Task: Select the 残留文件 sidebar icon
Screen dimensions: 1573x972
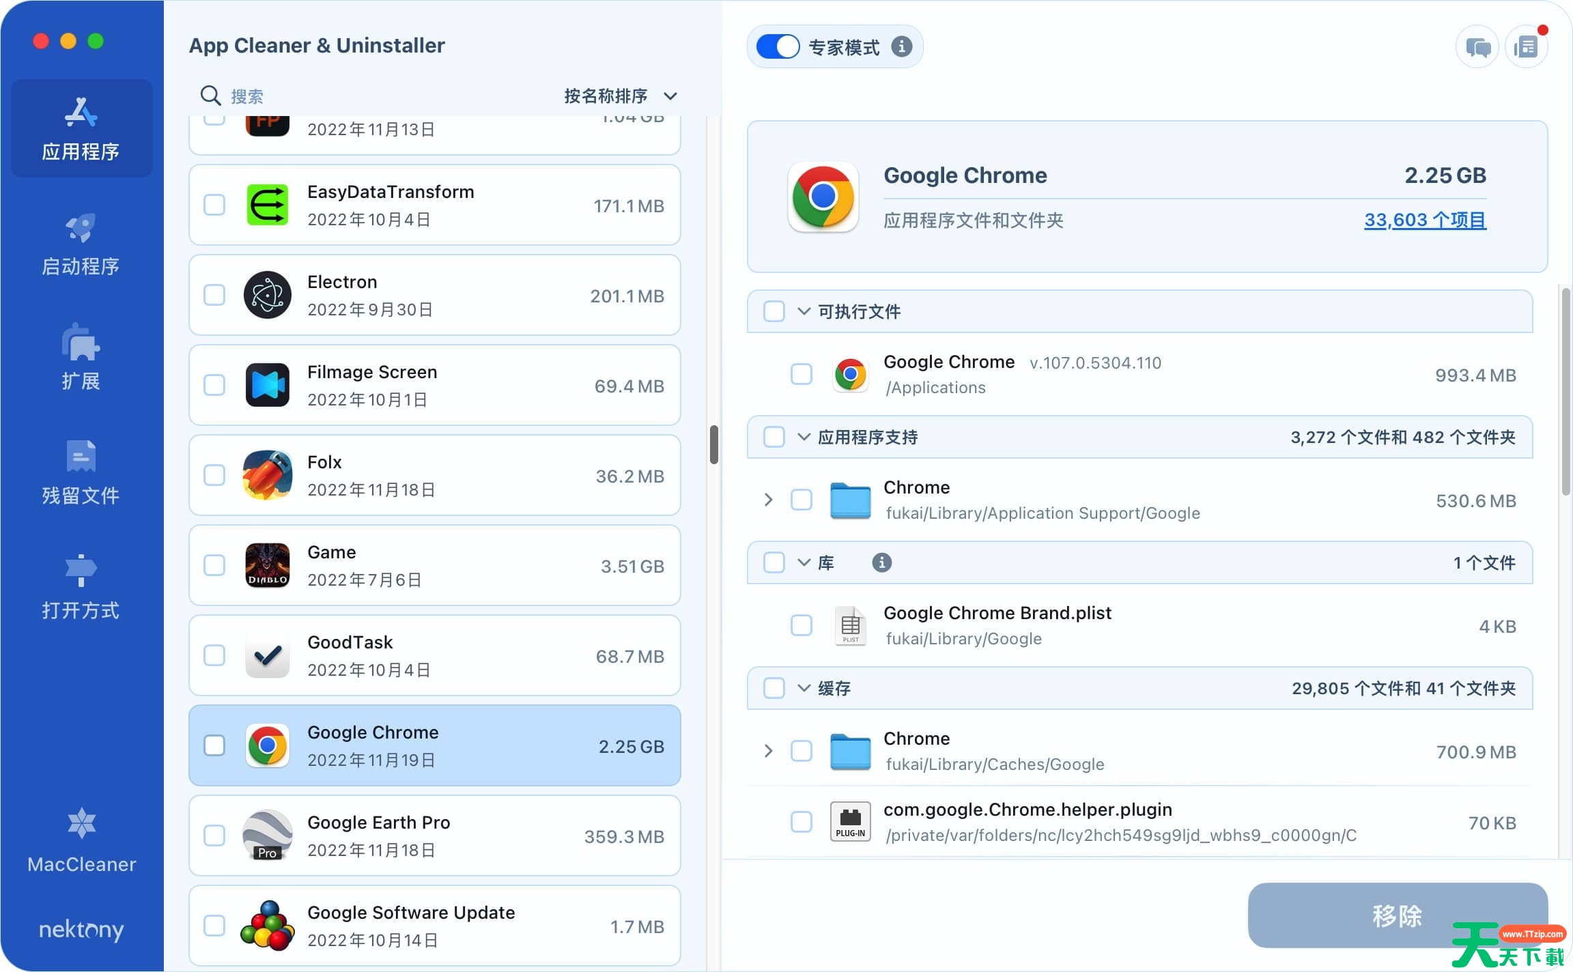Action: [x=81, y=472]
